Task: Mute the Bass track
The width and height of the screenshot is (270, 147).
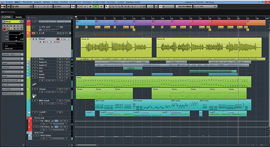Action: tap(33, 59)
